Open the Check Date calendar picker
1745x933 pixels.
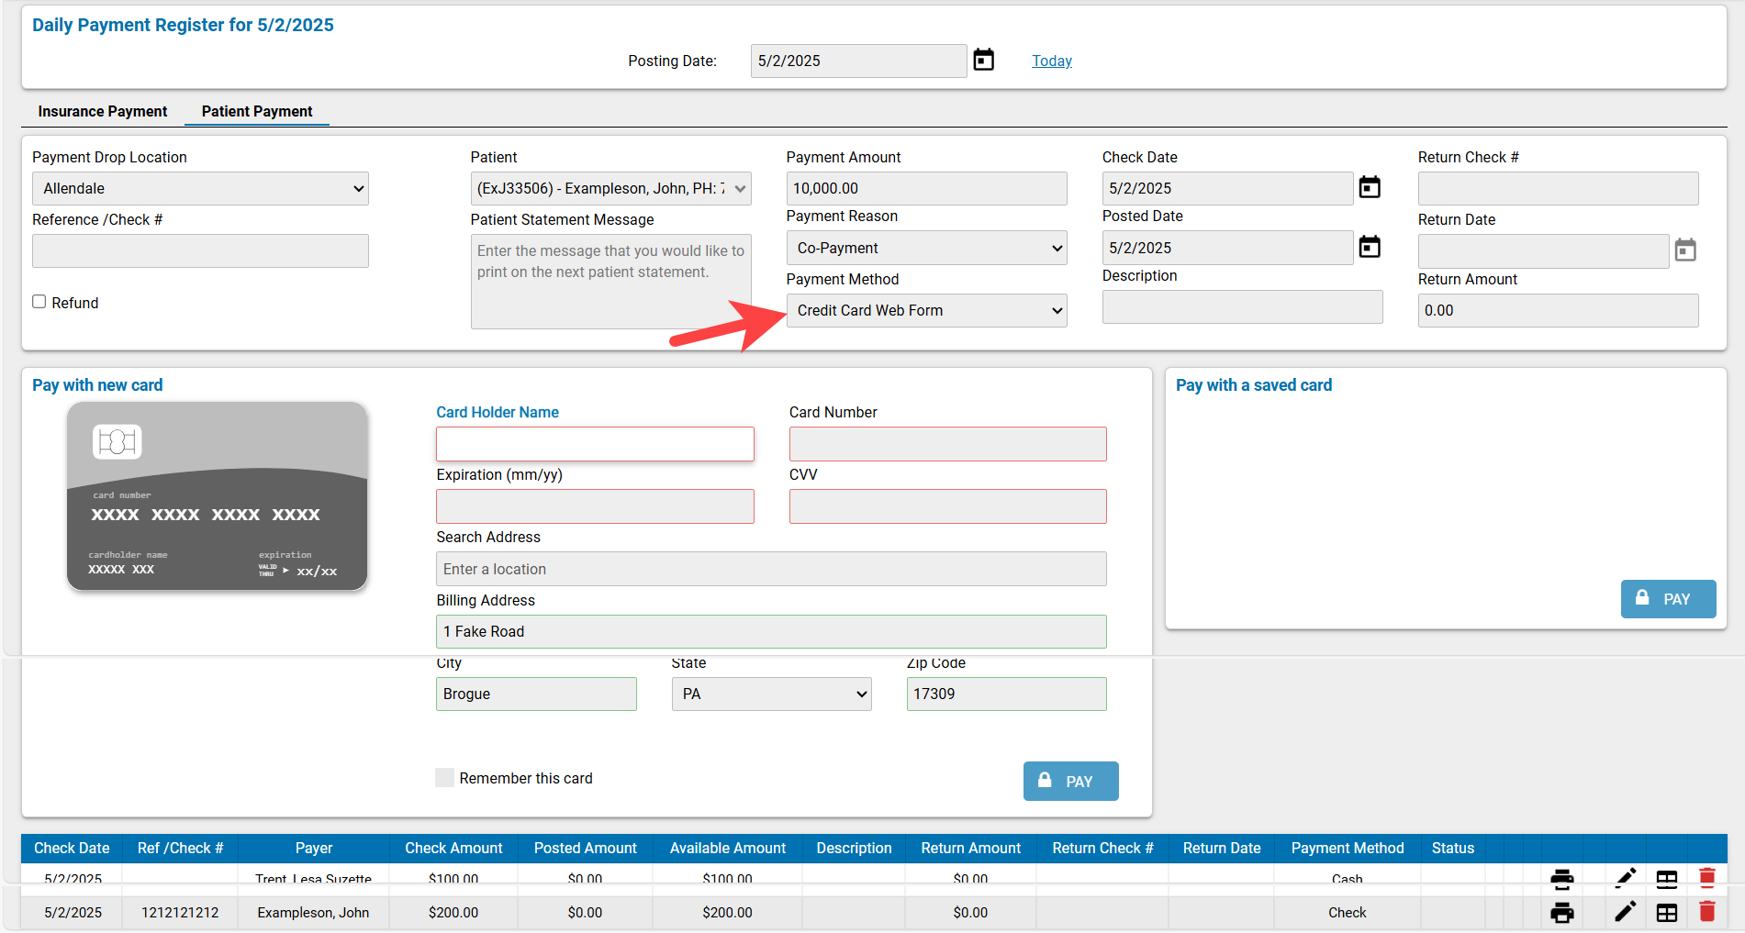(x=1370, y=187)
